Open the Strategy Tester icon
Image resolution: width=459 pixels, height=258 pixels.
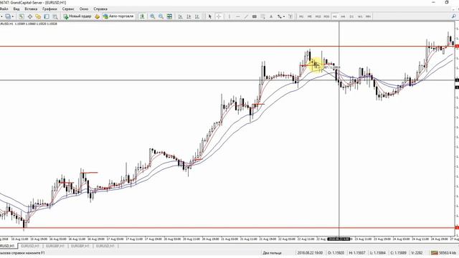coord(55,16)
